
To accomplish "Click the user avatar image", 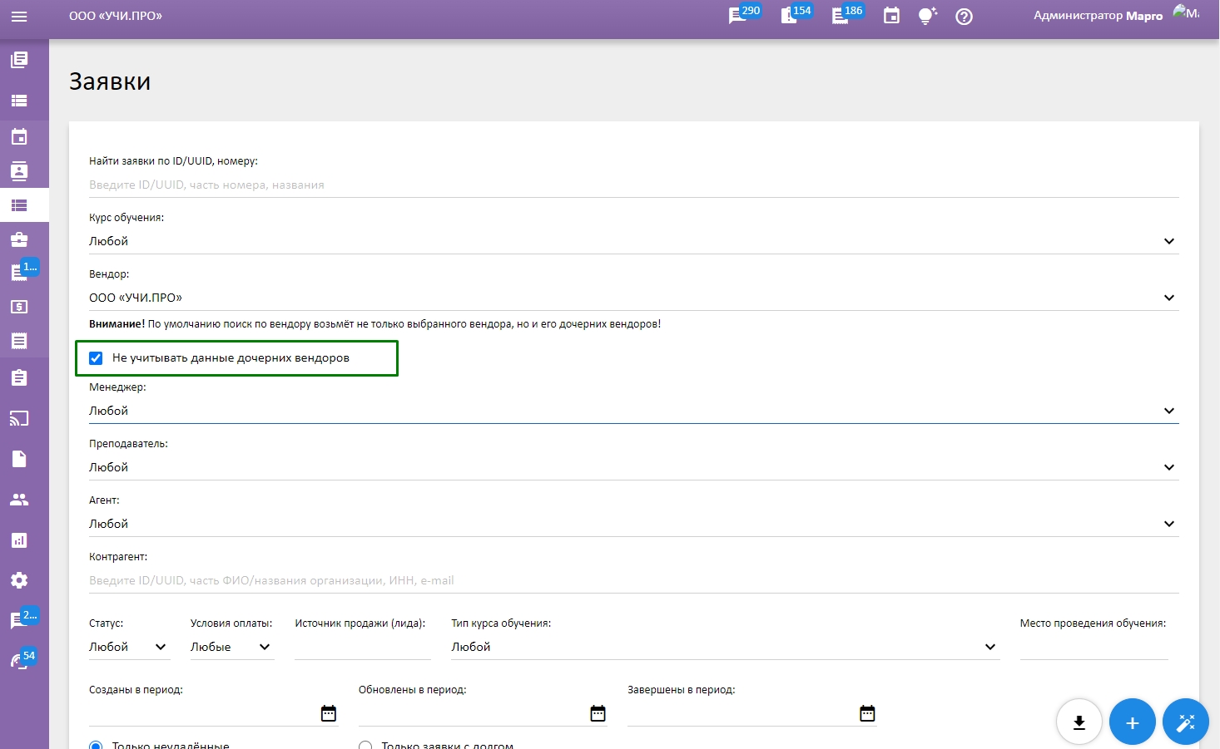I will click(1187, 12).
